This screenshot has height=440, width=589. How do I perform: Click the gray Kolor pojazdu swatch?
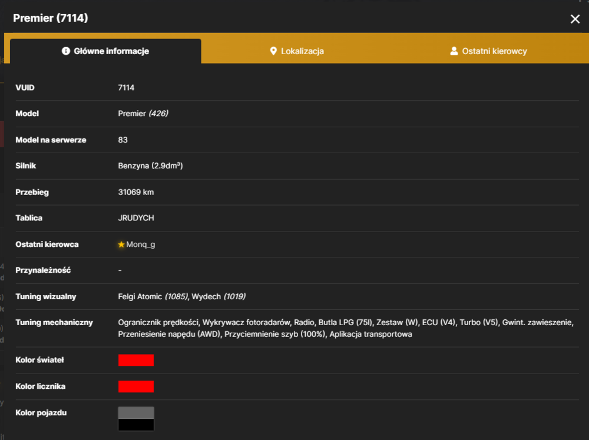pos(136,412)
